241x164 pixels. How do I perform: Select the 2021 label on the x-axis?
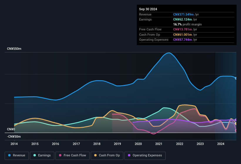tap(159, 144)
